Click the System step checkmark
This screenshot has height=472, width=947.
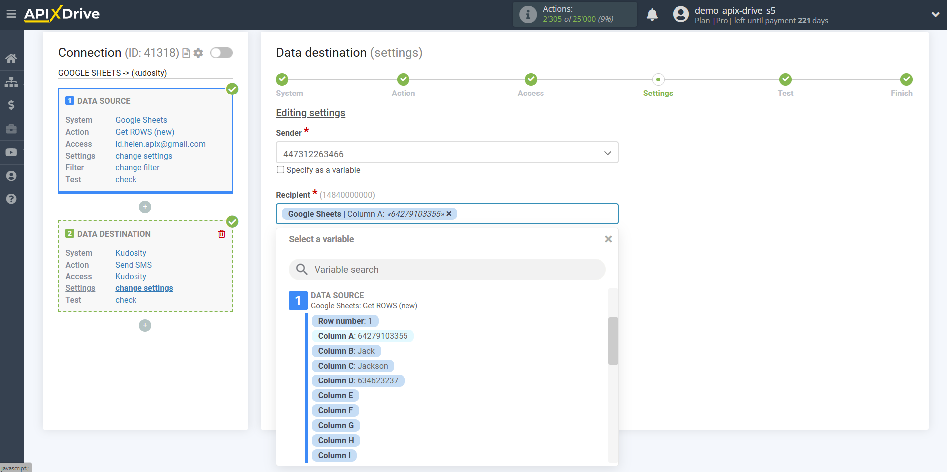pyautogui.click(x=282, y=79)
